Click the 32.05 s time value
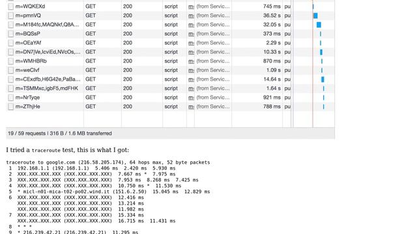417x234 pixels. (272, 25)
